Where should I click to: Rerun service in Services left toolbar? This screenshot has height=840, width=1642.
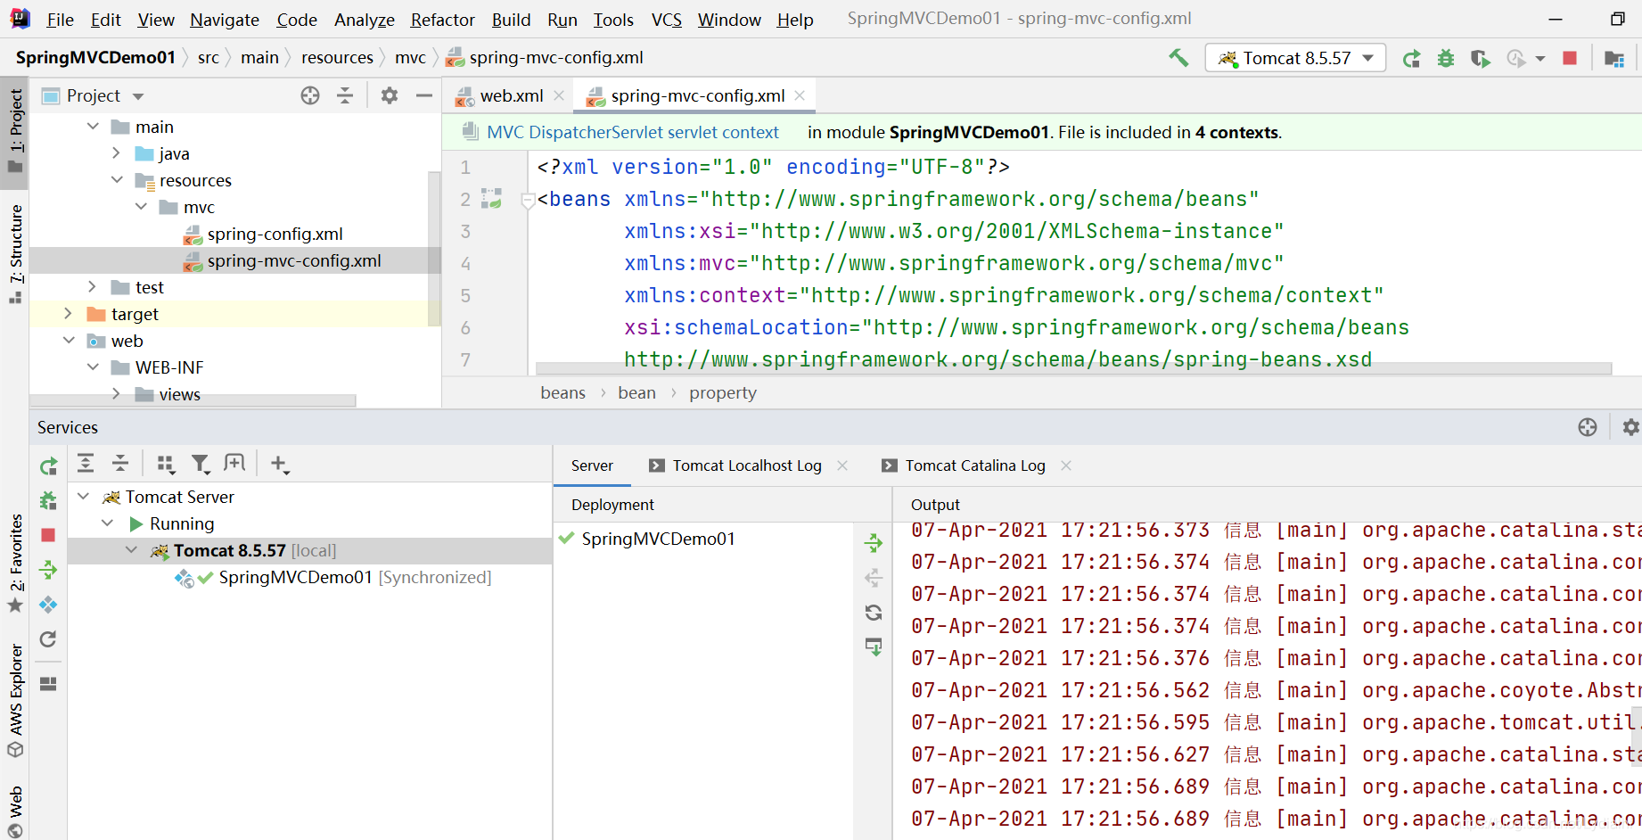click(x=48, y=465)
